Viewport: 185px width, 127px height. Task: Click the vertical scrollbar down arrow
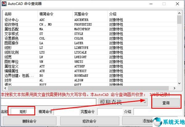tap(179, 83)
